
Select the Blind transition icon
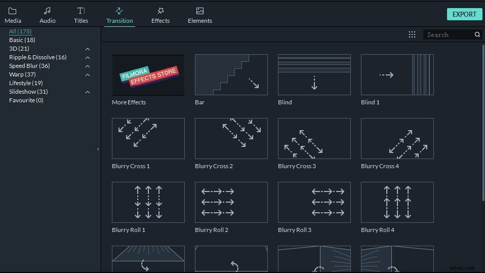[x=314, y=75]
